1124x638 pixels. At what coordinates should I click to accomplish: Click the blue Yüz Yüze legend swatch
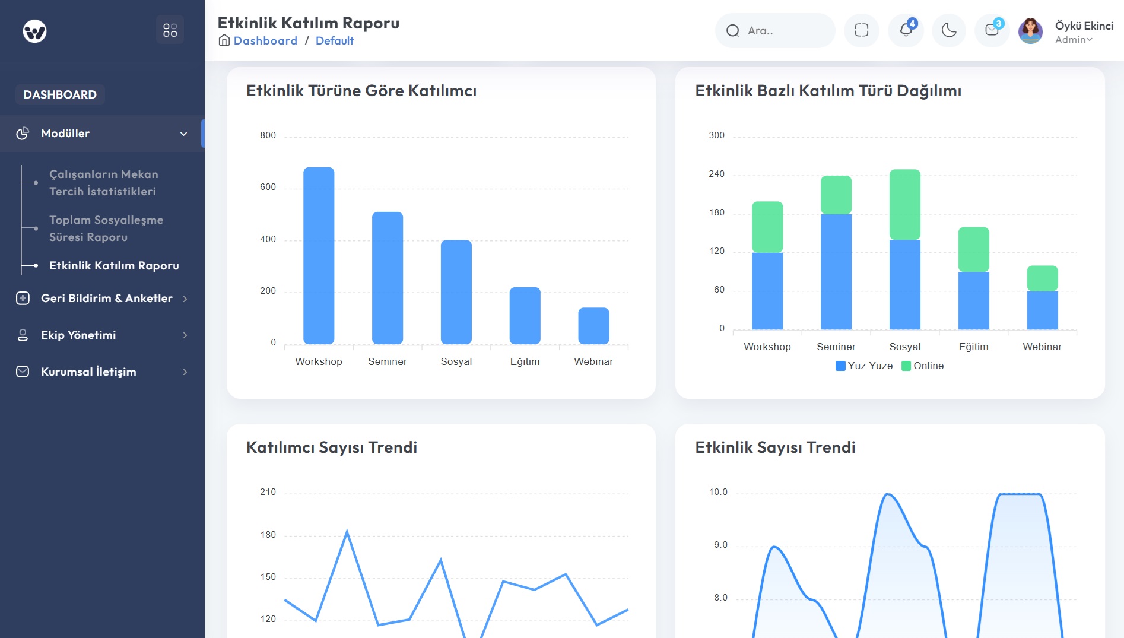[840, 366]
